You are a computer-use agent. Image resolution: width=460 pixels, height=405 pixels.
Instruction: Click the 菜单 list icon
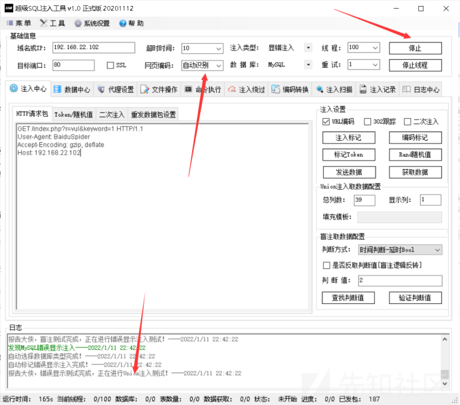[10, 23]
